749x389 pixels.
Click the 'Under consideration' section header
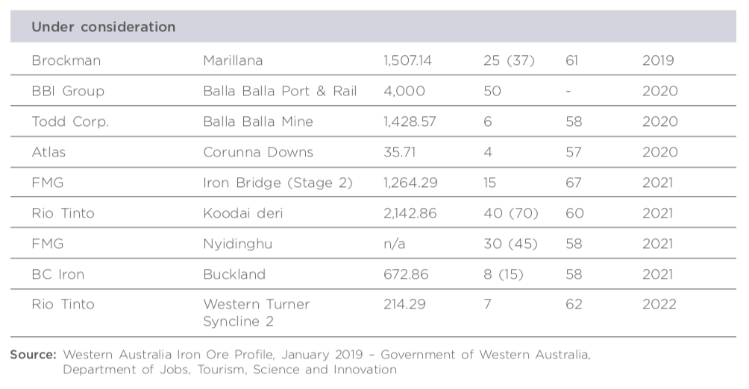coord(103,27)
